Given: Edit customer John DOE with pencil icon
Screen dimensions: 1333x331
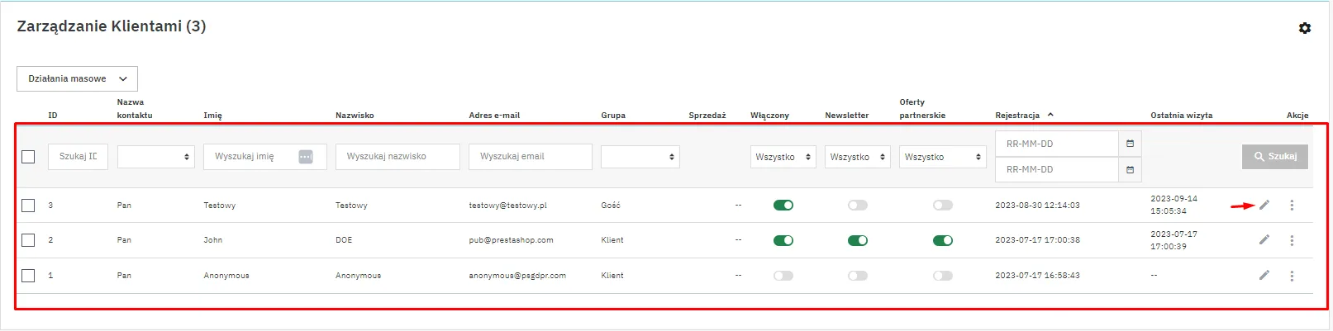Looking at the screenshot, I should click(x=1264, y=240).
